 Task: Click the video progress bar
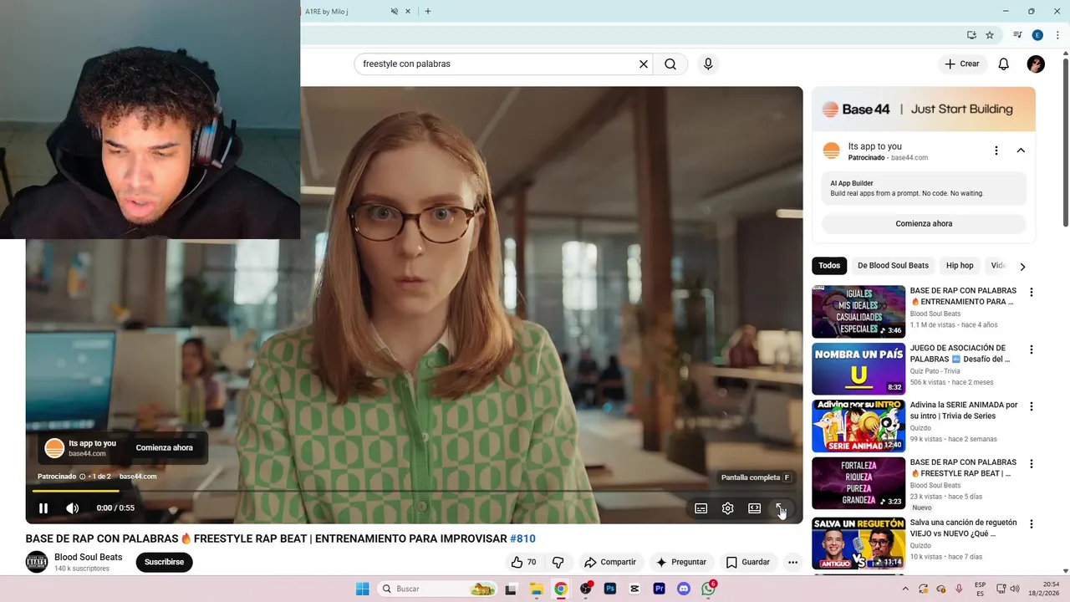414,491
